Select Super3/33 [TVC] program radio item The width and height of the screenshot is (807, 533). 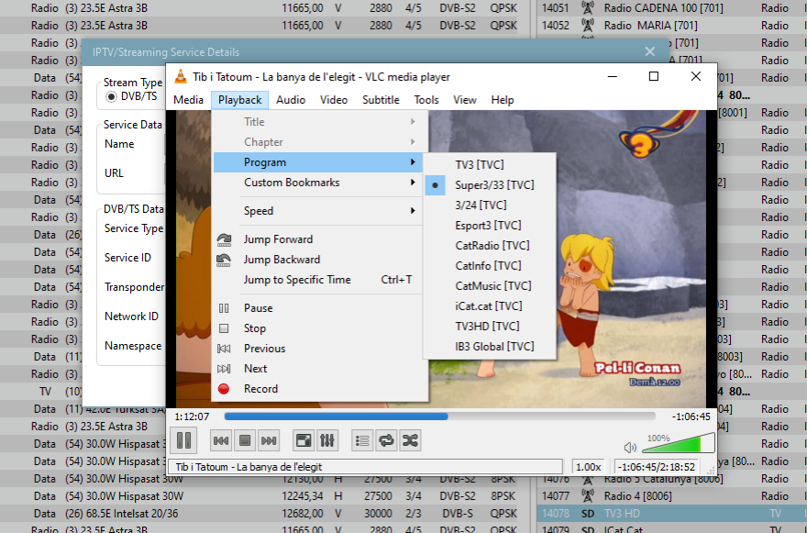pyautogui.click(x=489, y=185)
